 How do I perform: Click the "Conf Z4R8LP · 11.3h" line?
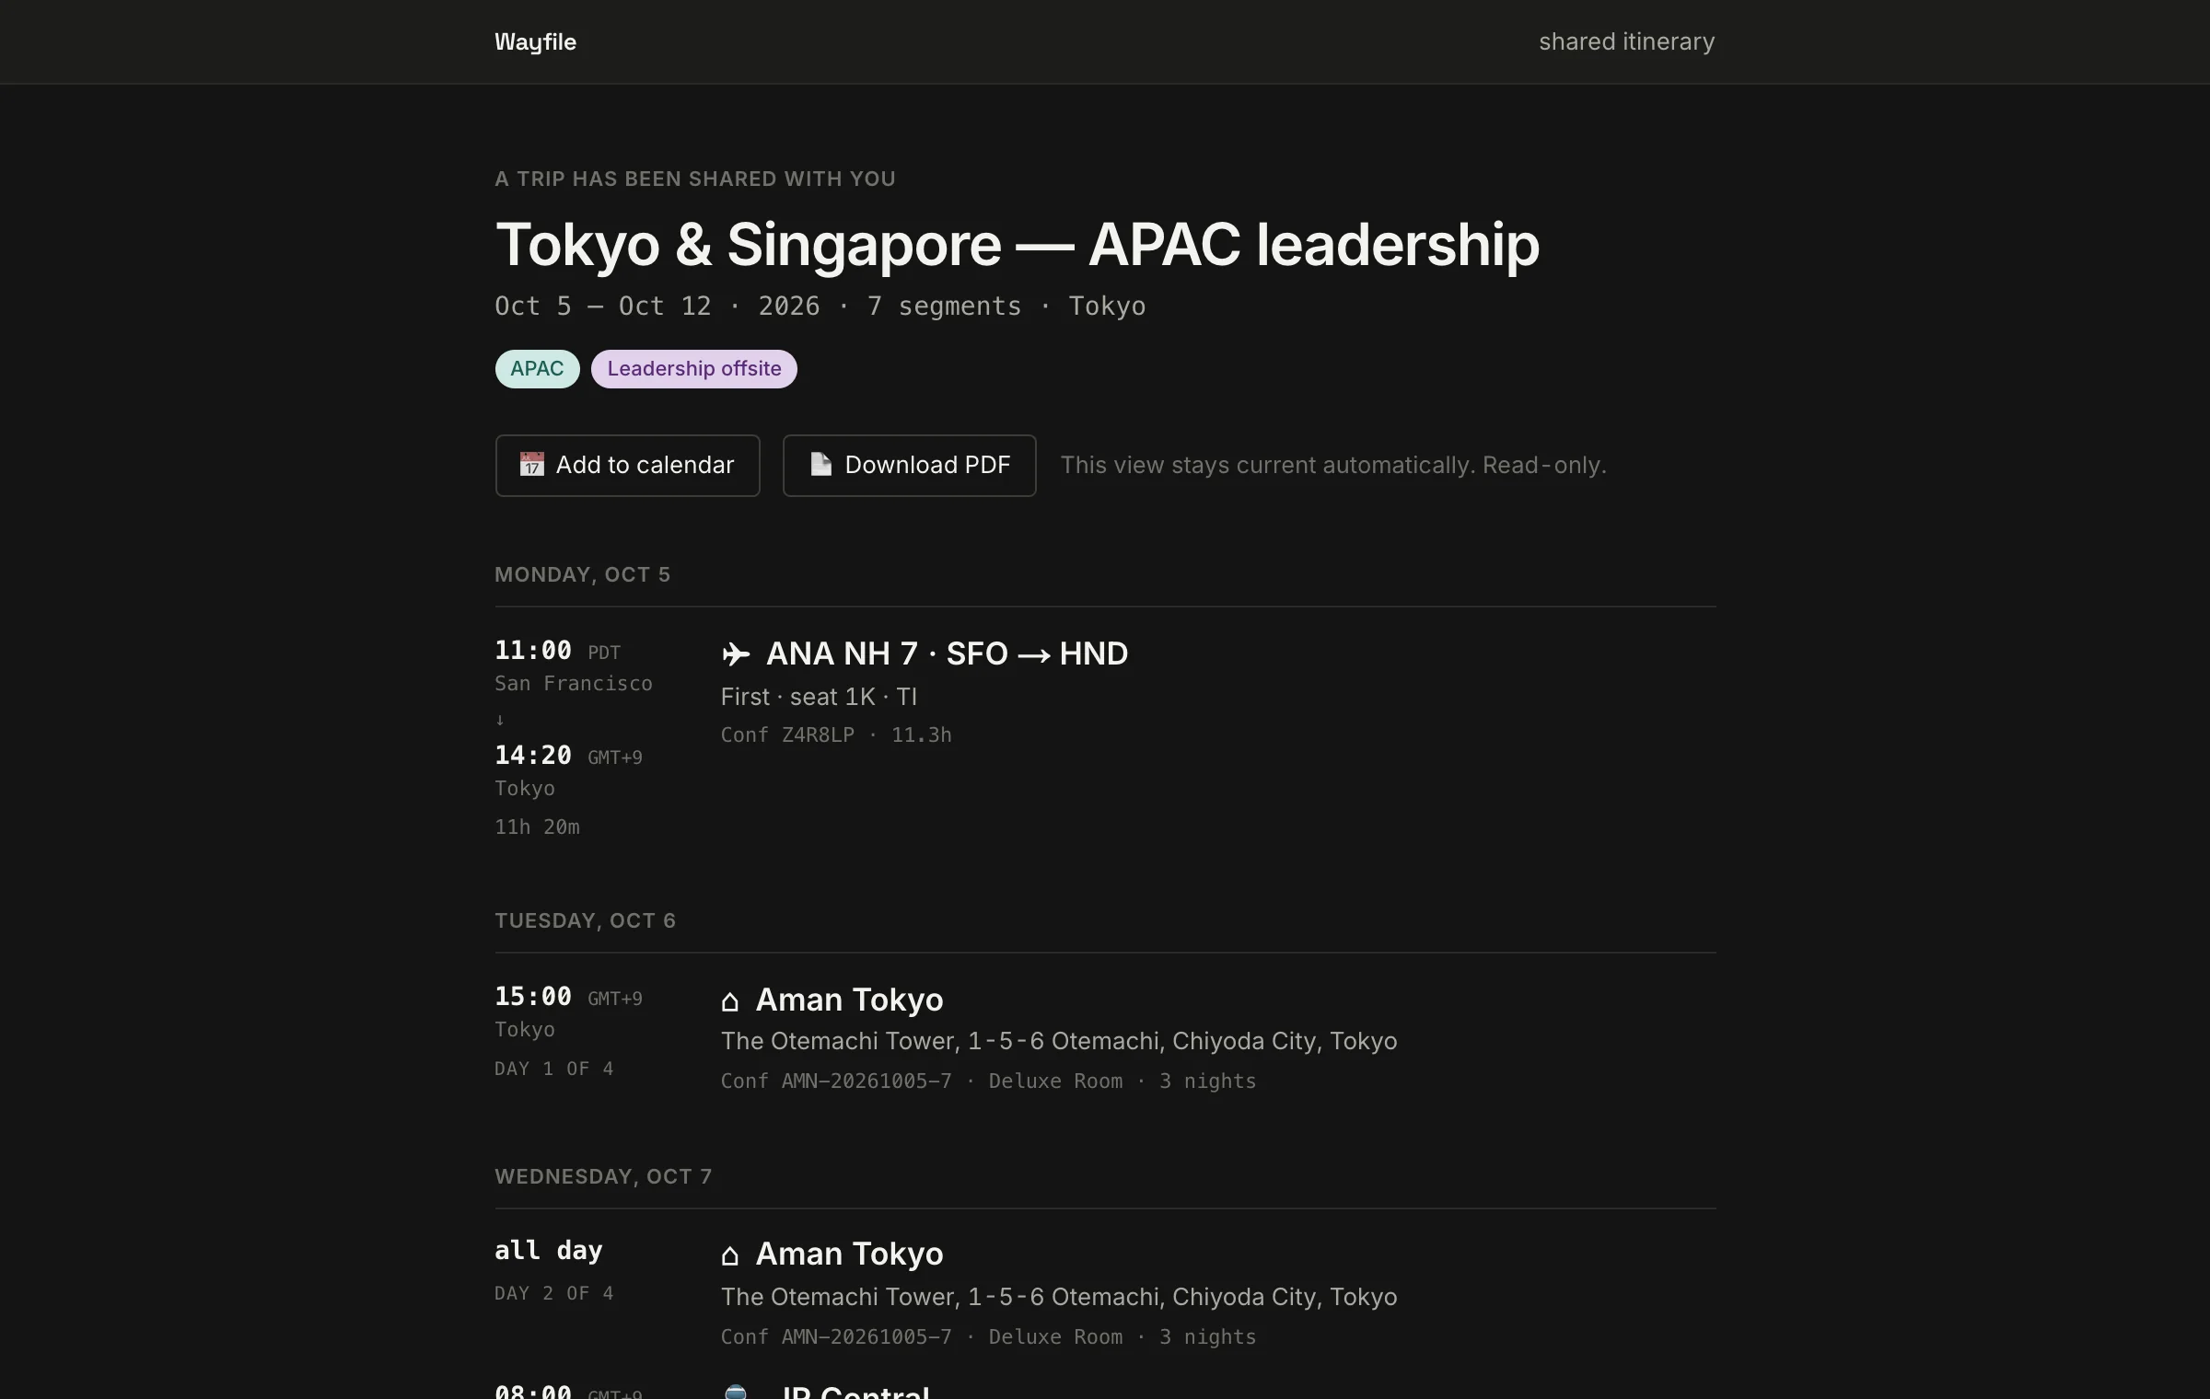[x=836, y=735]
